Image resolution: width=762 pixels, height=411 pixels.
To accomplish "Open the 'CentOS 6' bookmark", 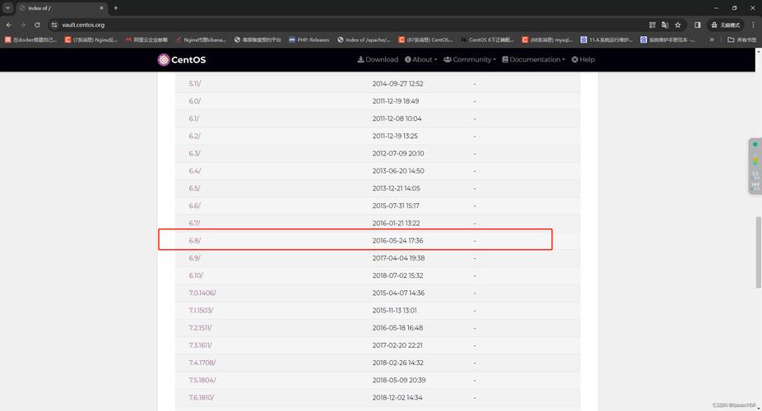I will tap(486, 39).
